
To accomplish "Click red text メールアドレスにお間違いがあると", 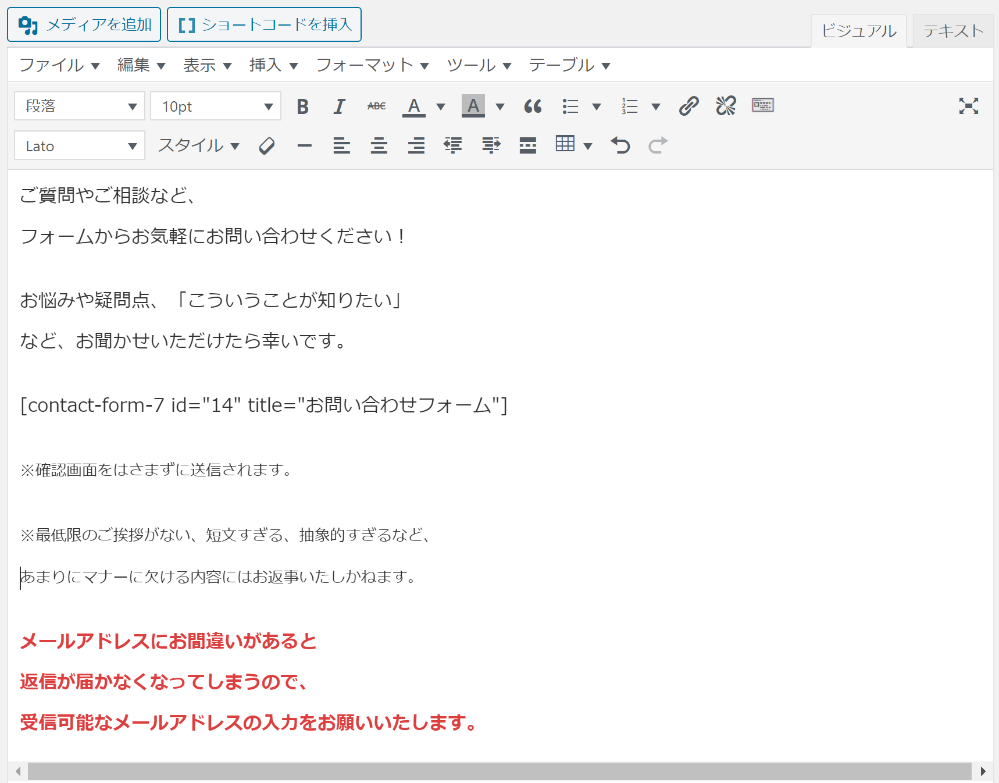I will pyautogui.click(x=168, y=641).
